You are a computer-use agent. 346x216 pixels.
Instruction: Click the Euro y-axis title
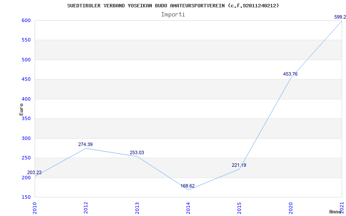point(21,109)
